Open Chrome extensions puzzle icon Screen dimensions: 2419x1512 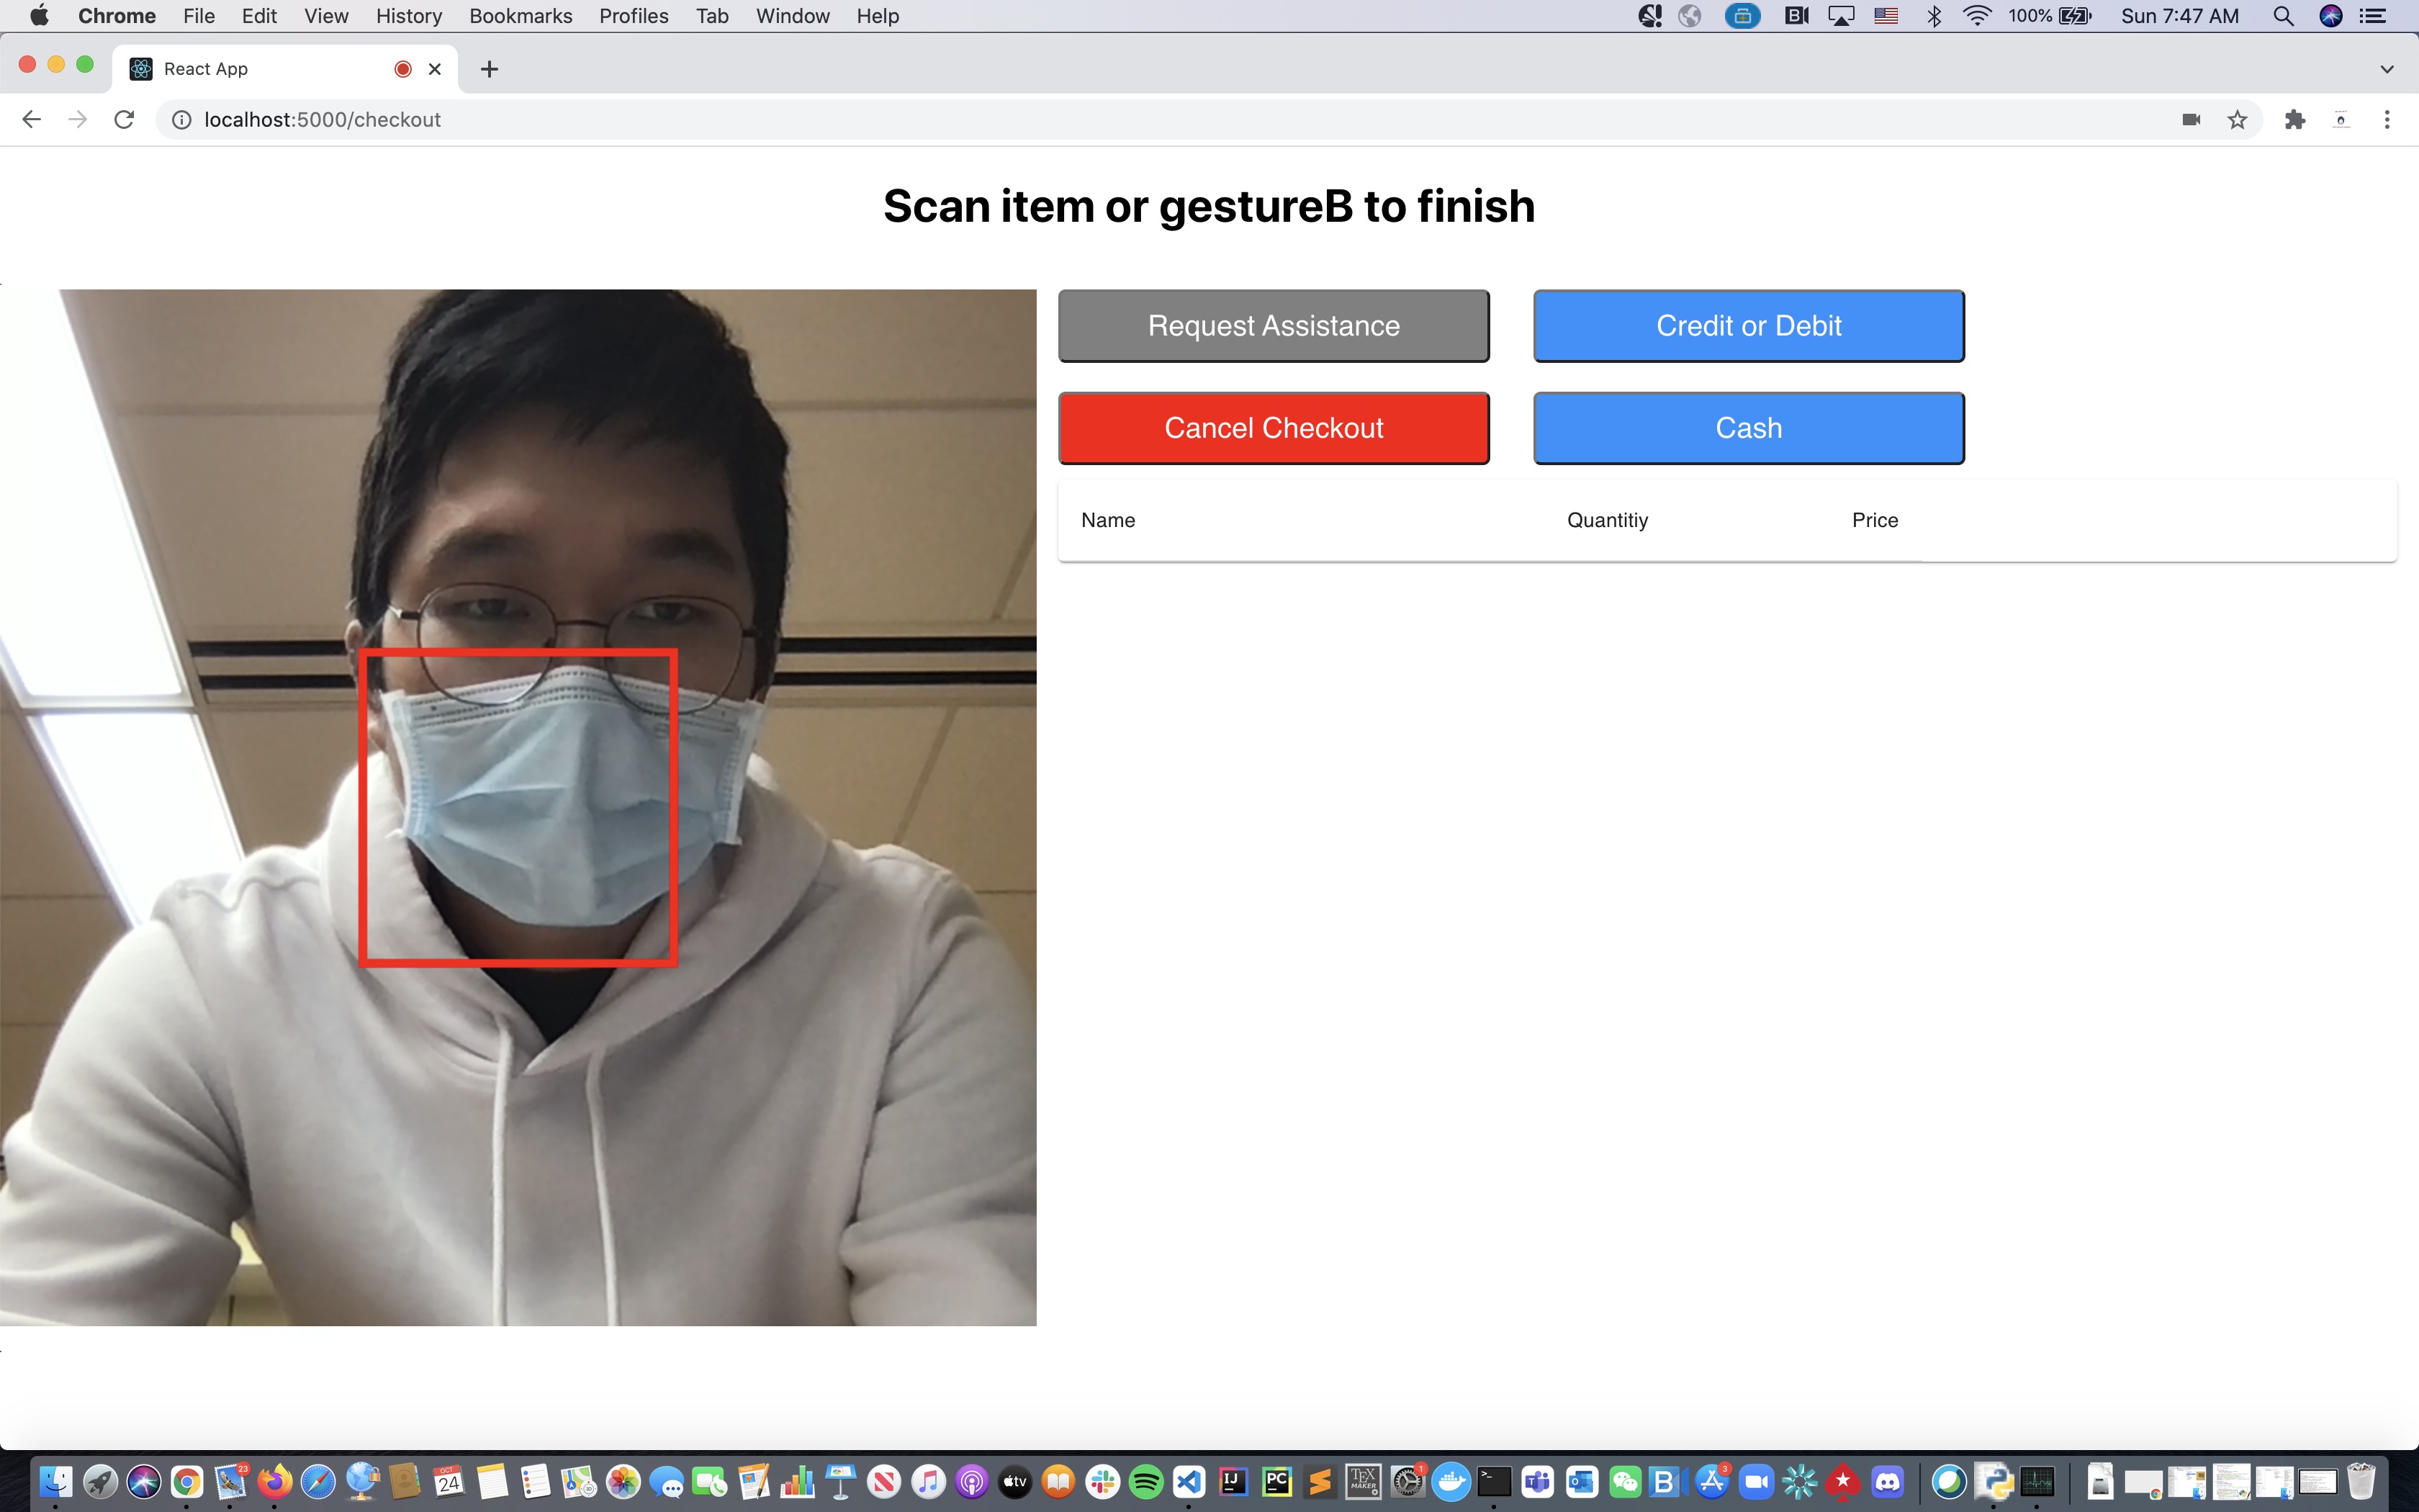[x=2295, y=120]
